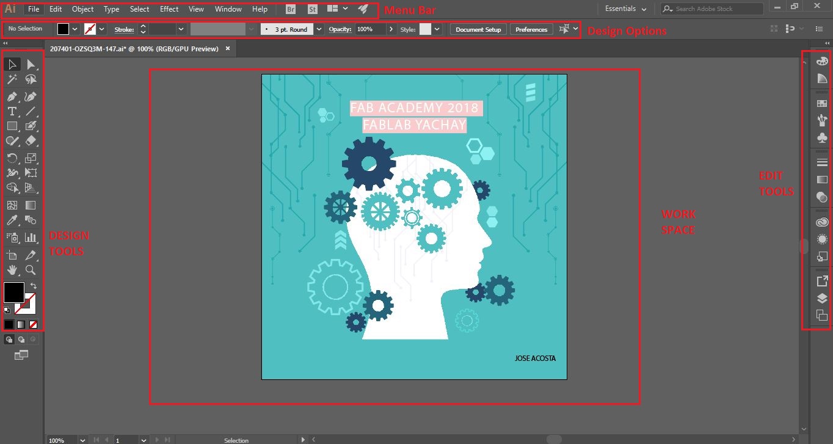Open the Opacity panel link
This screenshot has width=833, height=444.
340,29
